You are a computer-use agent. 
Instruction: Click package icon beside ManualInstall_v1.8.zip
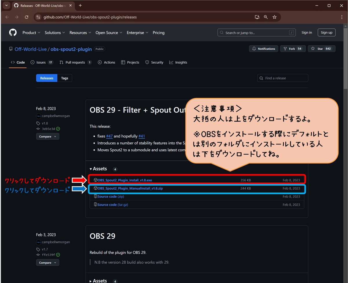[x=95, y=188]
